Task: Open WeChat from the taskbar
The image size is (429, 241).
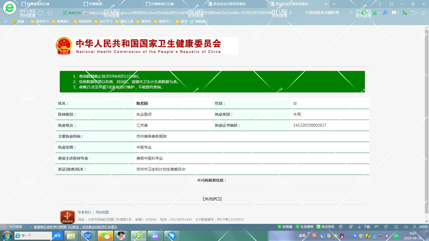Action: point(105,236)
